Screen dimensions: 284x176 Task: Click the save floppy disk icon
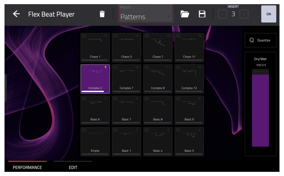(202, 14)
